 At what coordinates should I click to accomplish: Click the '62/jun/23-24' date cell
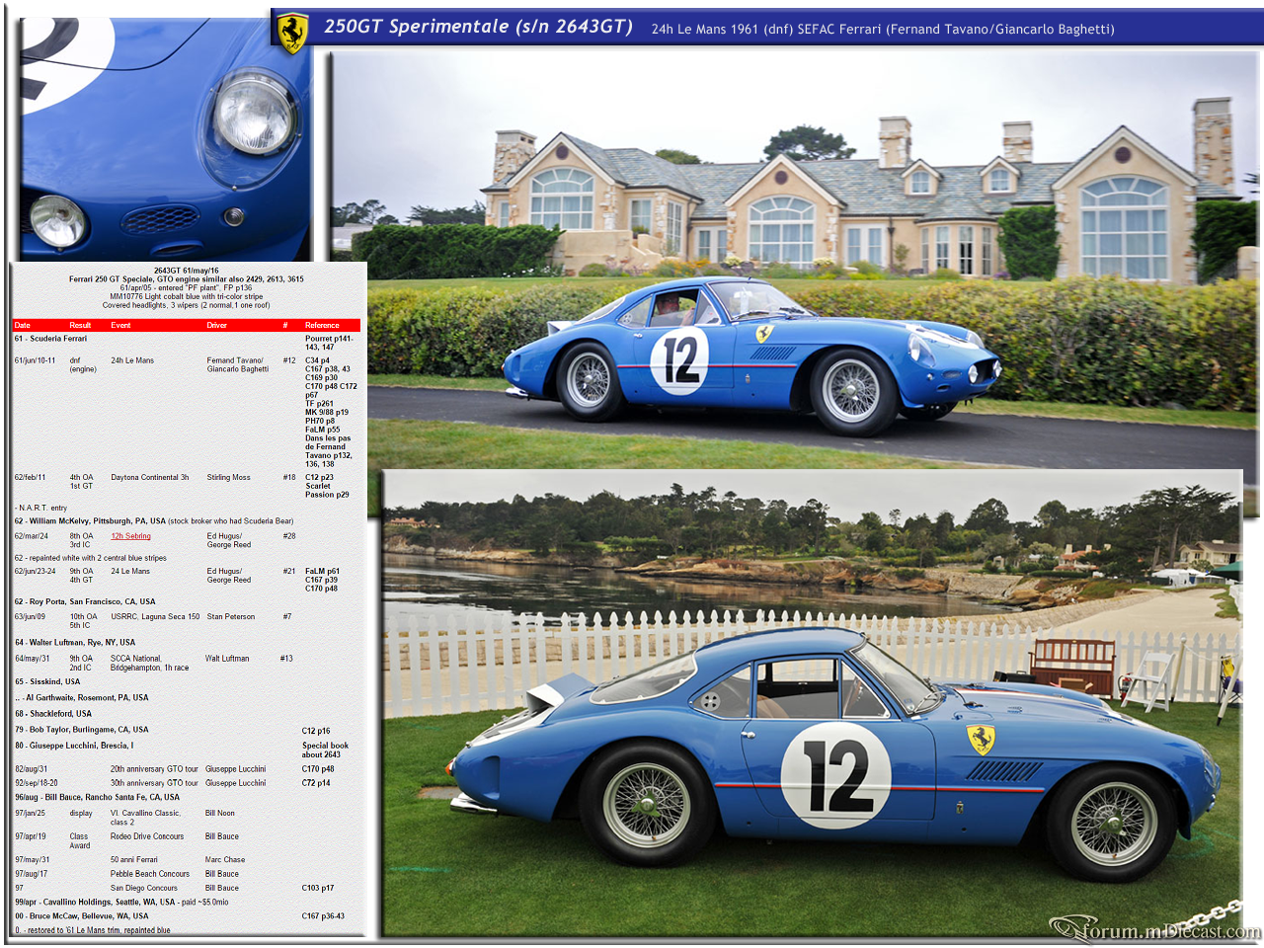[35, 571]
